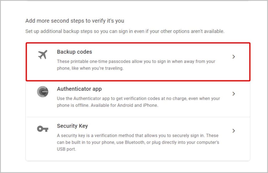268x173 pixels.
Task: Click the Authenticator verification codes description text
Action: click(x=138, y=102)
